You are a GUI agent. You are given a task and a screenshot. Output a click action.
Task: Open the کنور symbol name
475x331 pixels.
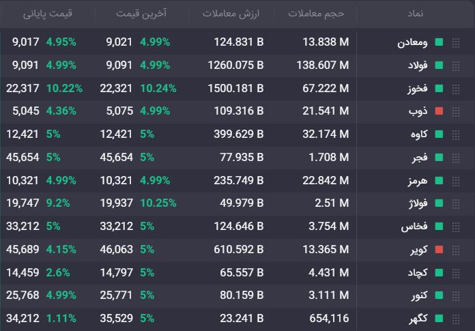420,296
